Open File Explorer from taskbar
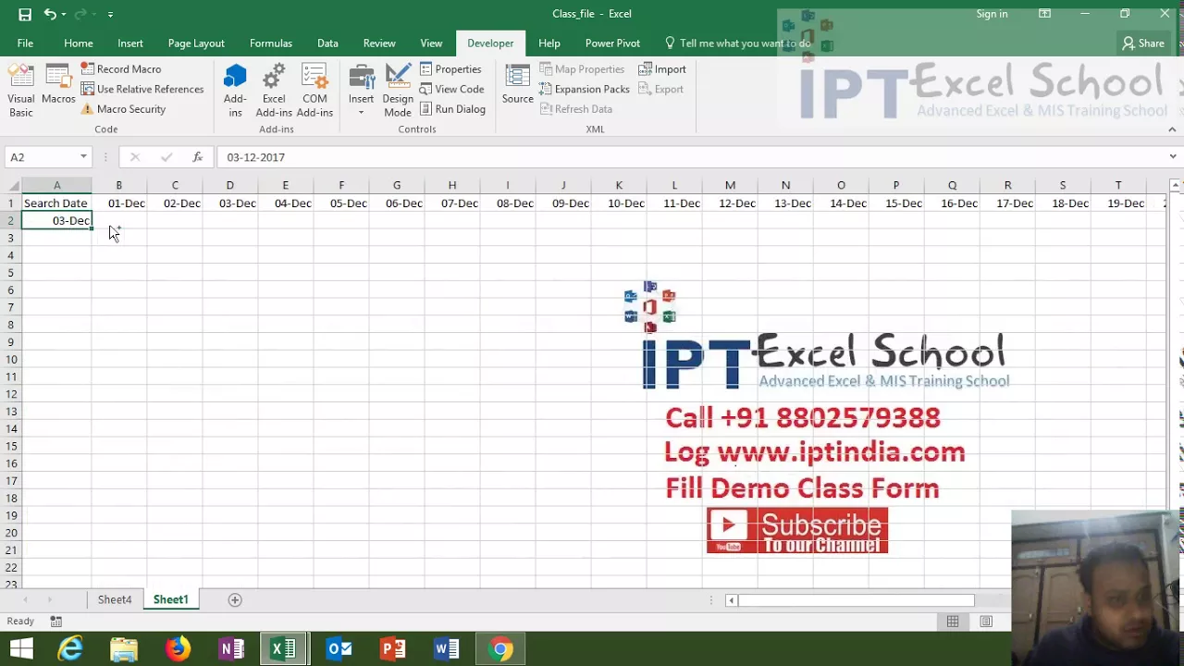Image resolution: width=1184 pixels, height=666 pixels. point(124,649)
